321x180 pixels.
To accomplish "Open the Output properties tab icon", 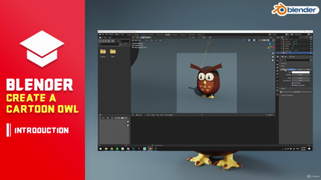I will (277, 68).
